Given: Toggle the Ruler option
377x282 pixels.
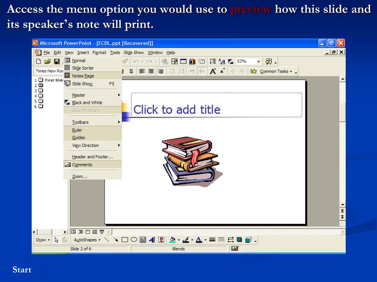Looking at the screenshot, I should coord(92,130).
